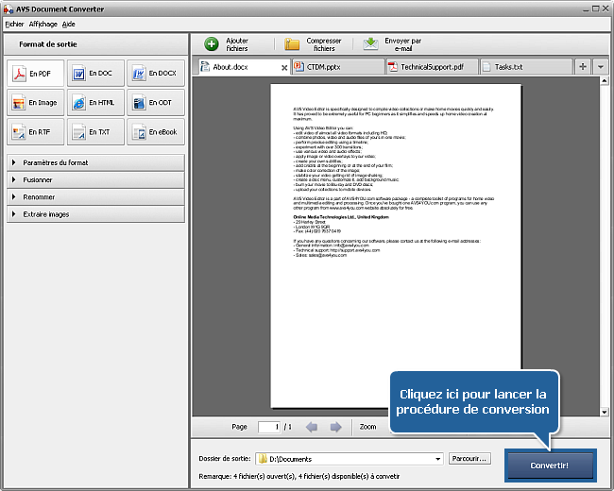Screen dimensions: 614x491
Task: Expand the Extraire images section
Action: [x=95, y=214]
